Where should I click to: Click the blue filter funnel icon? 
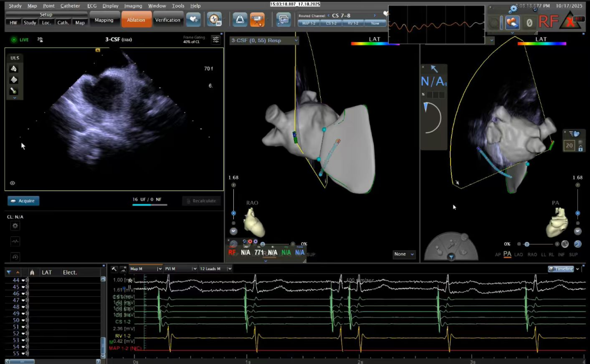[9, 272]
